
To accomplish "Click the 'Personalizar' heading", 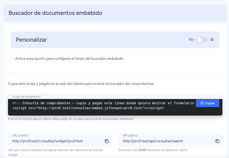I will [x=31, y=40].
